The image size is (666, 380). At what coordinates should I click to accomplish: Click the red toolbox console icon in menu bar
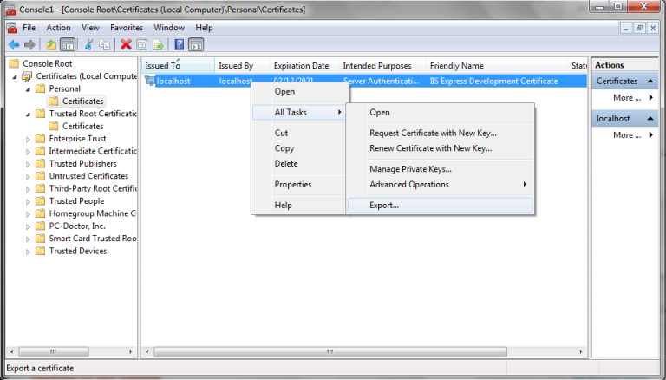click(12, 28)
